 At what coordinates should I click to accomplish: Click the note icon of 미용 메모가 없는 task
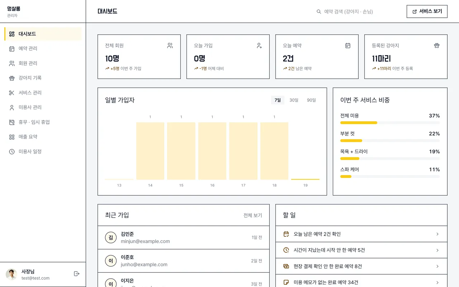pyautogui.click(x=286, y=282)
